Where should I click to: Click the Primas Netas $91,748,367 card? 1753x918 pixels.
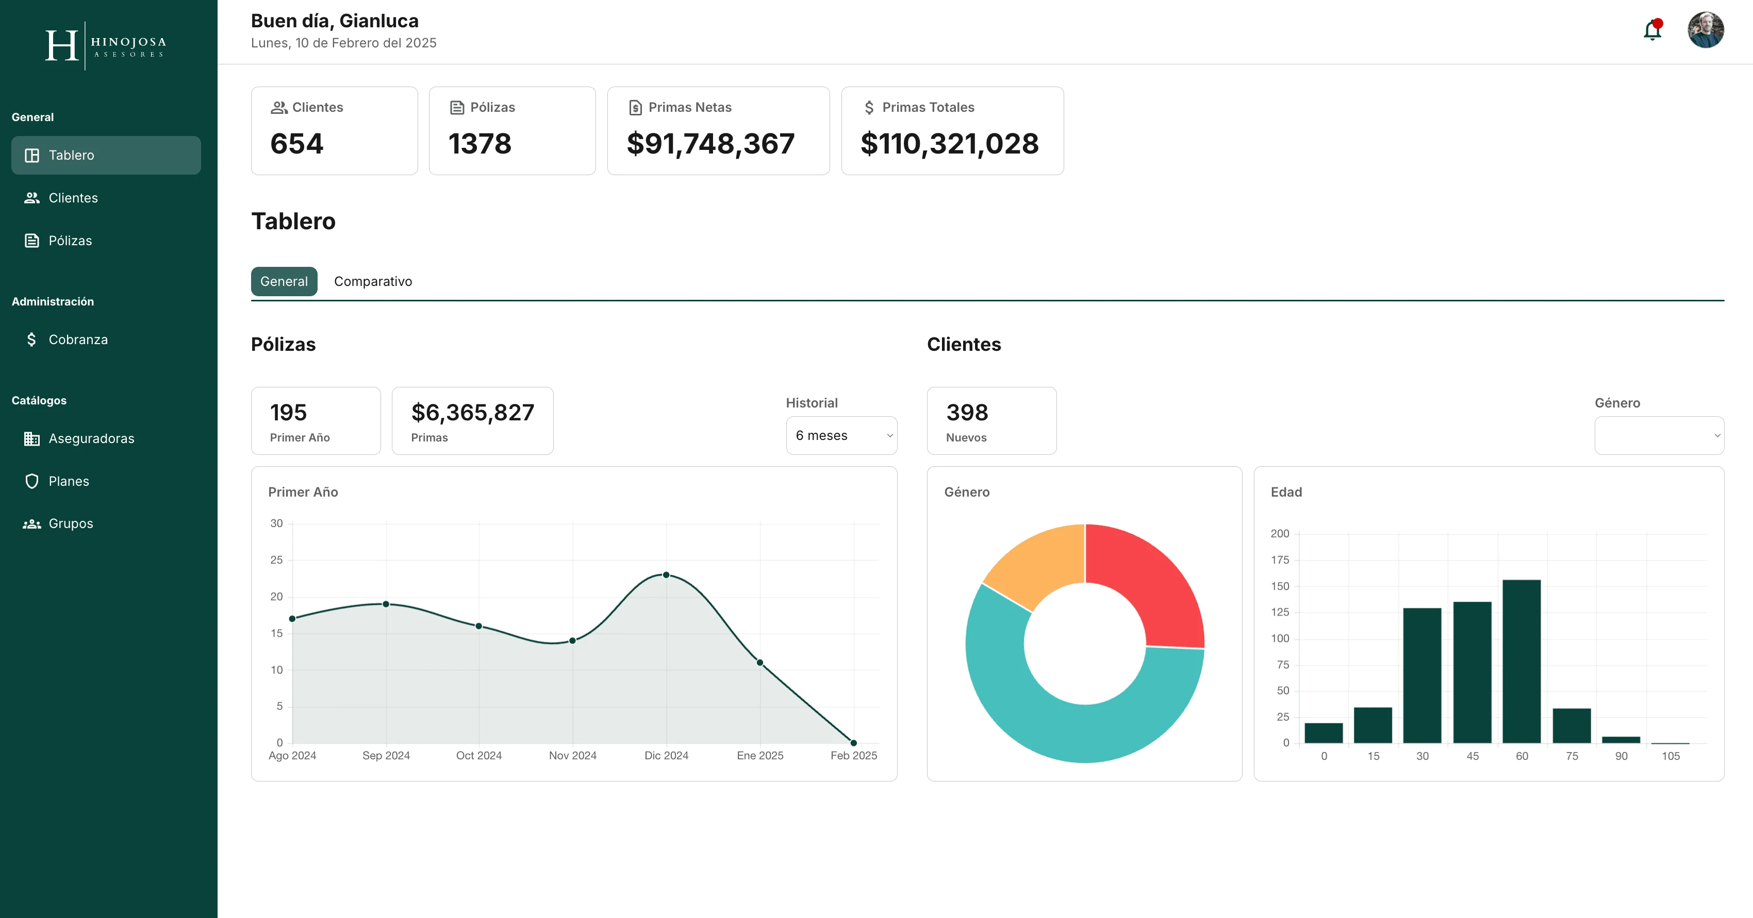[x=719, y=130]
